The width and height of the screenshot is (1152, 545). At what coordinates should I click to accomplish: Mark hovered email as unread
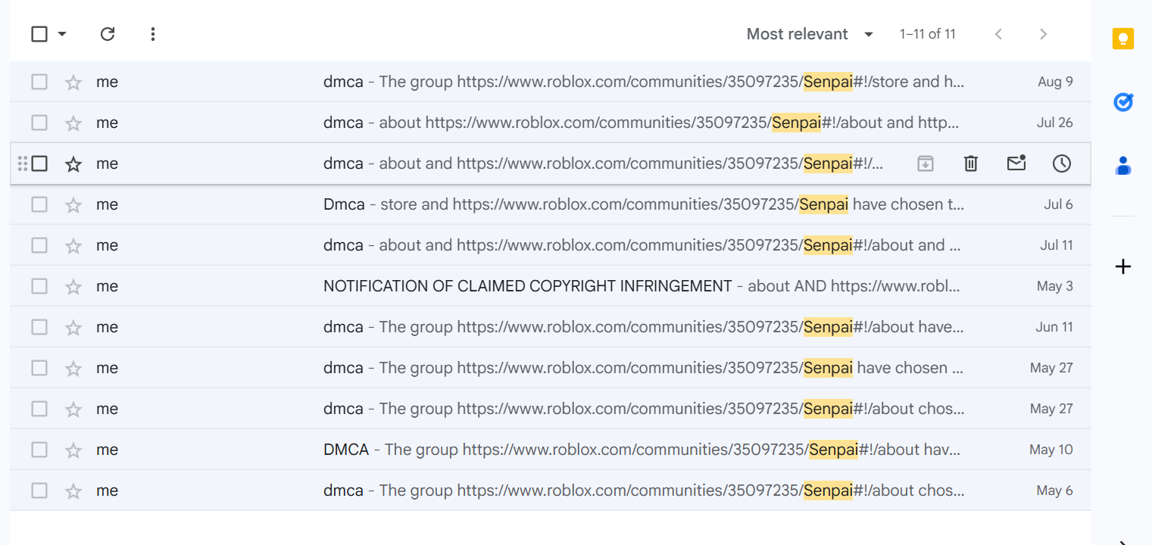pyautogui.click(x=1016, y=163)
